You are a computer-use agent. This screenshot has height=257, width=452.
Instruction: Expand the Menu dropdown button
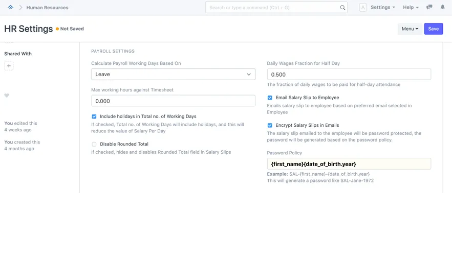click(410, 29)
